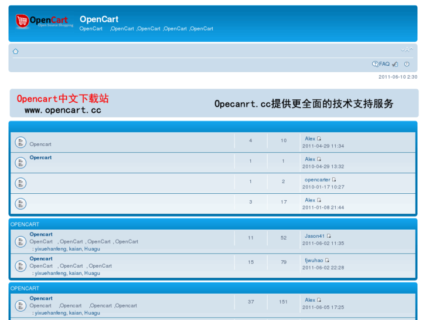
Task: View latest post icon next to fjwuhao
Action: tap(327, 260)
